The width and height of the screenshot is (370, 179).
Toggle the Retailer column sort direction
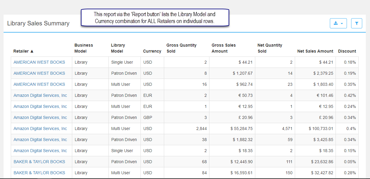(23, 51)
